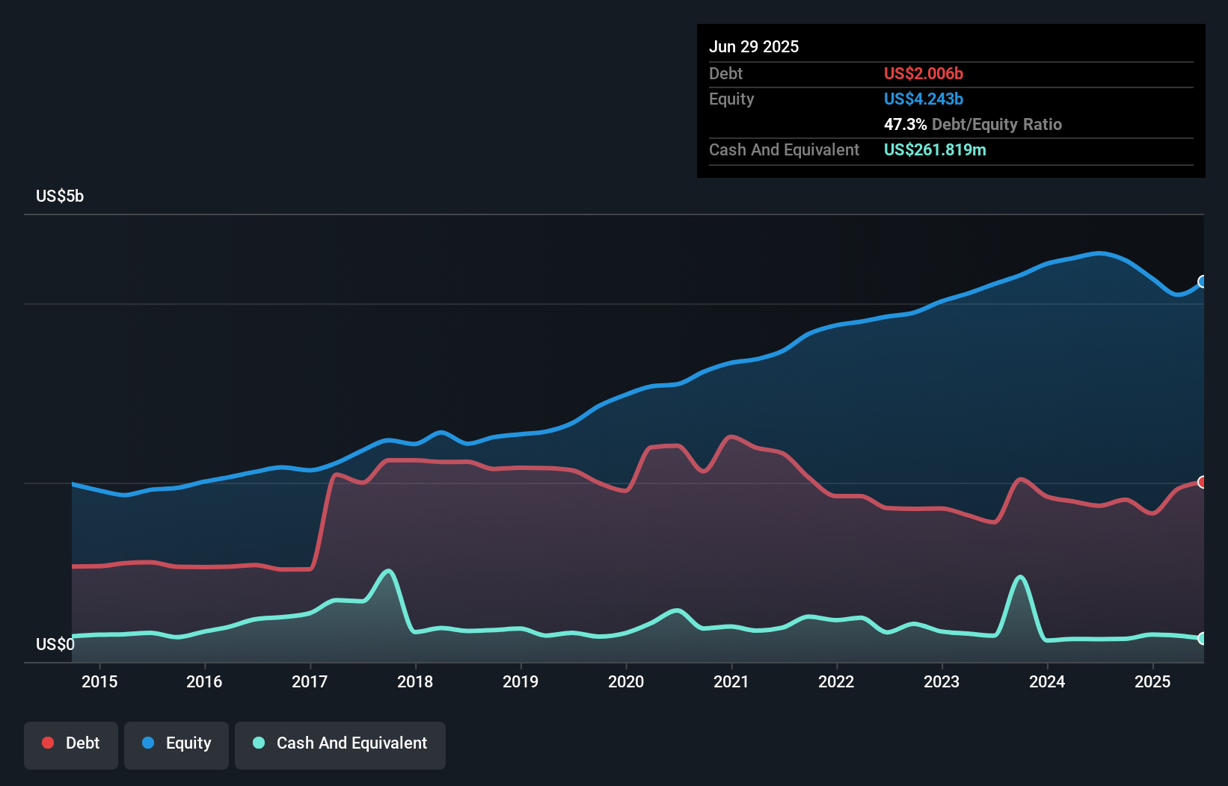Select the Cash endpoint marker on the chart

tap(1202, 639)
